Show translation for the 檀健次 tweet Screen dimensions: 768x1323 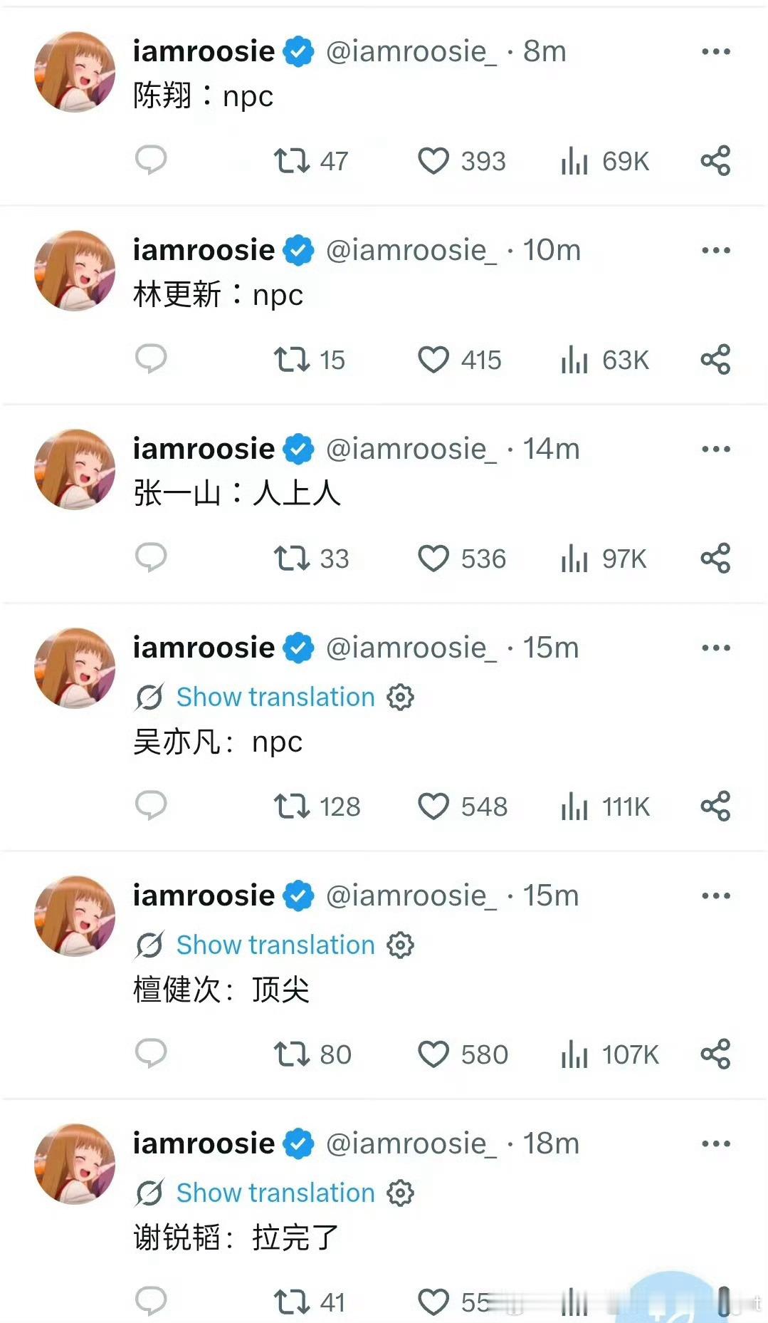pos(275,945)
